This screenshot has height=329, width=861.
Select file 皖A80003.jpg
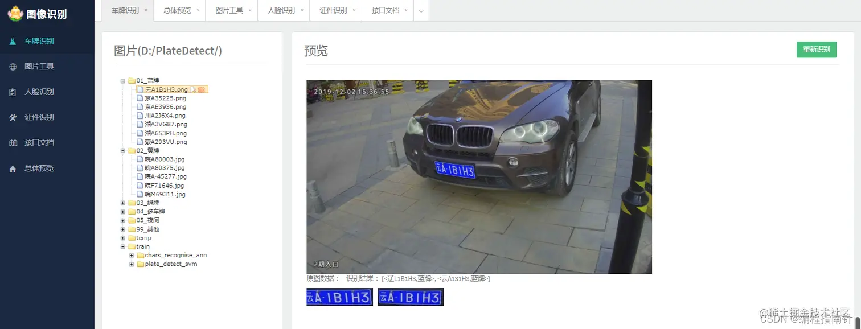(165, 159)
